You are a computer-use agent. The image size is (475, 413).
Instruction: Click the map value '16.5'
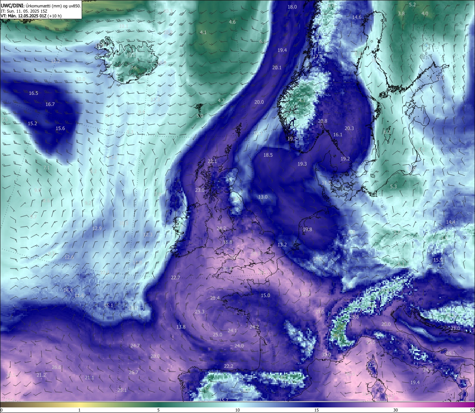(33, 93)
